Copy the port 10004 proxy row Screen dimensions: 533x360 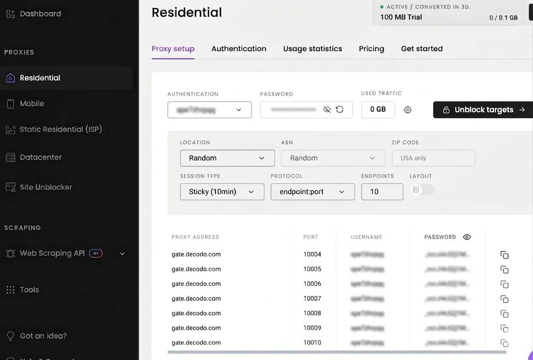click(x=504, y=255)
